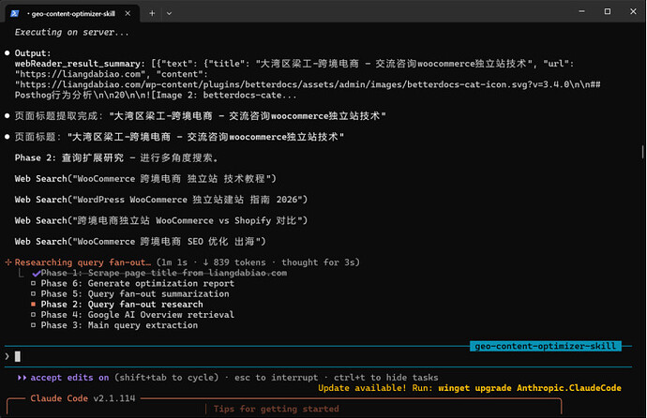Click 'Phase 1: Scrape page title' task text
Image resolution: width=647 pixels, height=418 pixels.
click(164, 273)
